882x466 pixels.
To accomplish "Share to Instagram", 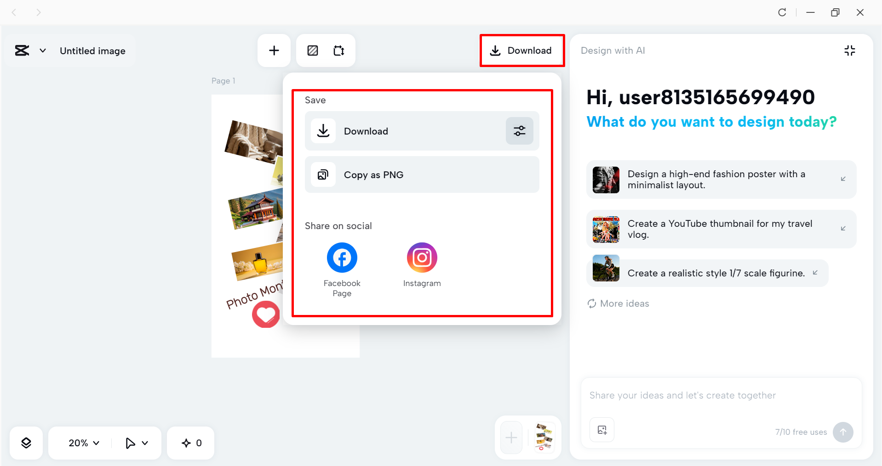I will (422, 265).
